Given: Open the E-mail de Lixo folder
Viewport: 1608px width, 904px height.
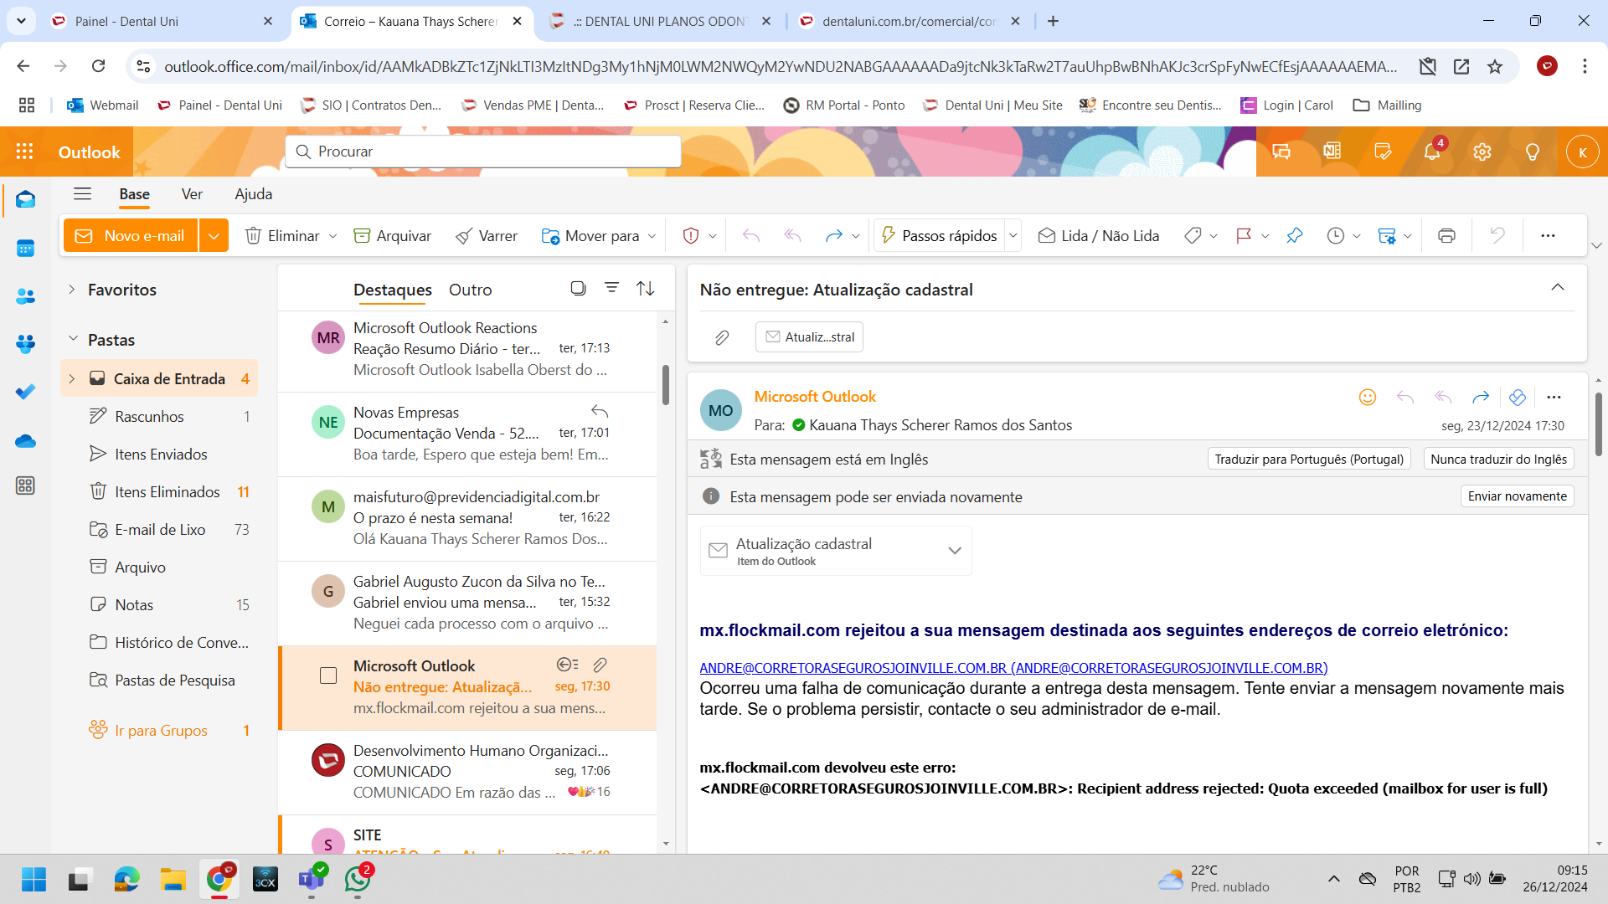Looking at the screenshot, I should coord(159,530).
